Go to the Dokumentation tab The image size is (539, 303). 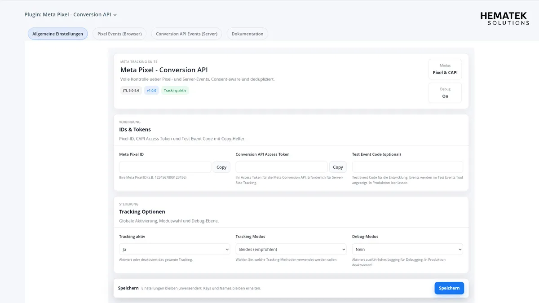tap(247, 34)
